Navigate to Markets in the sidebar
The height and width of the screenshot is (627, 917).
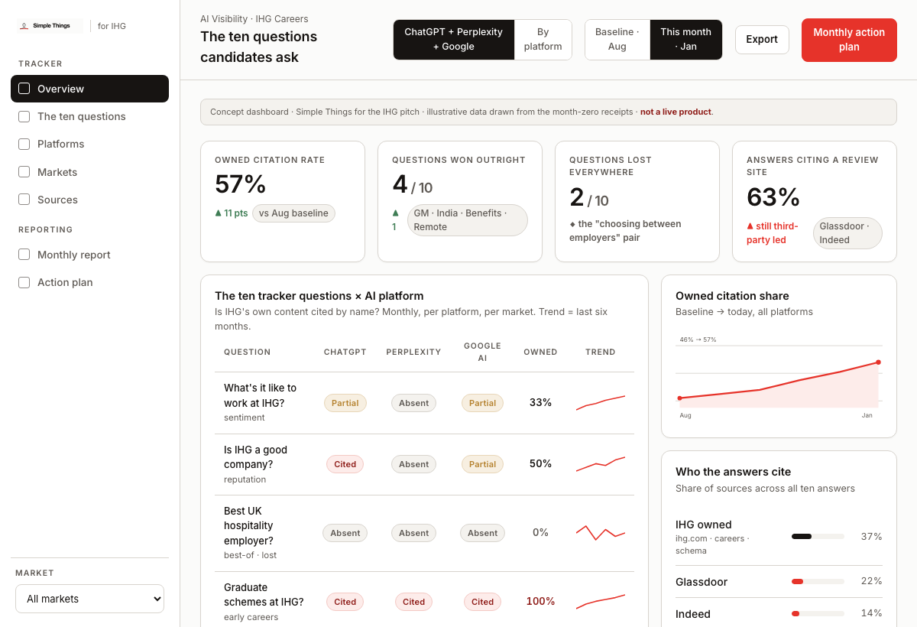89,172
